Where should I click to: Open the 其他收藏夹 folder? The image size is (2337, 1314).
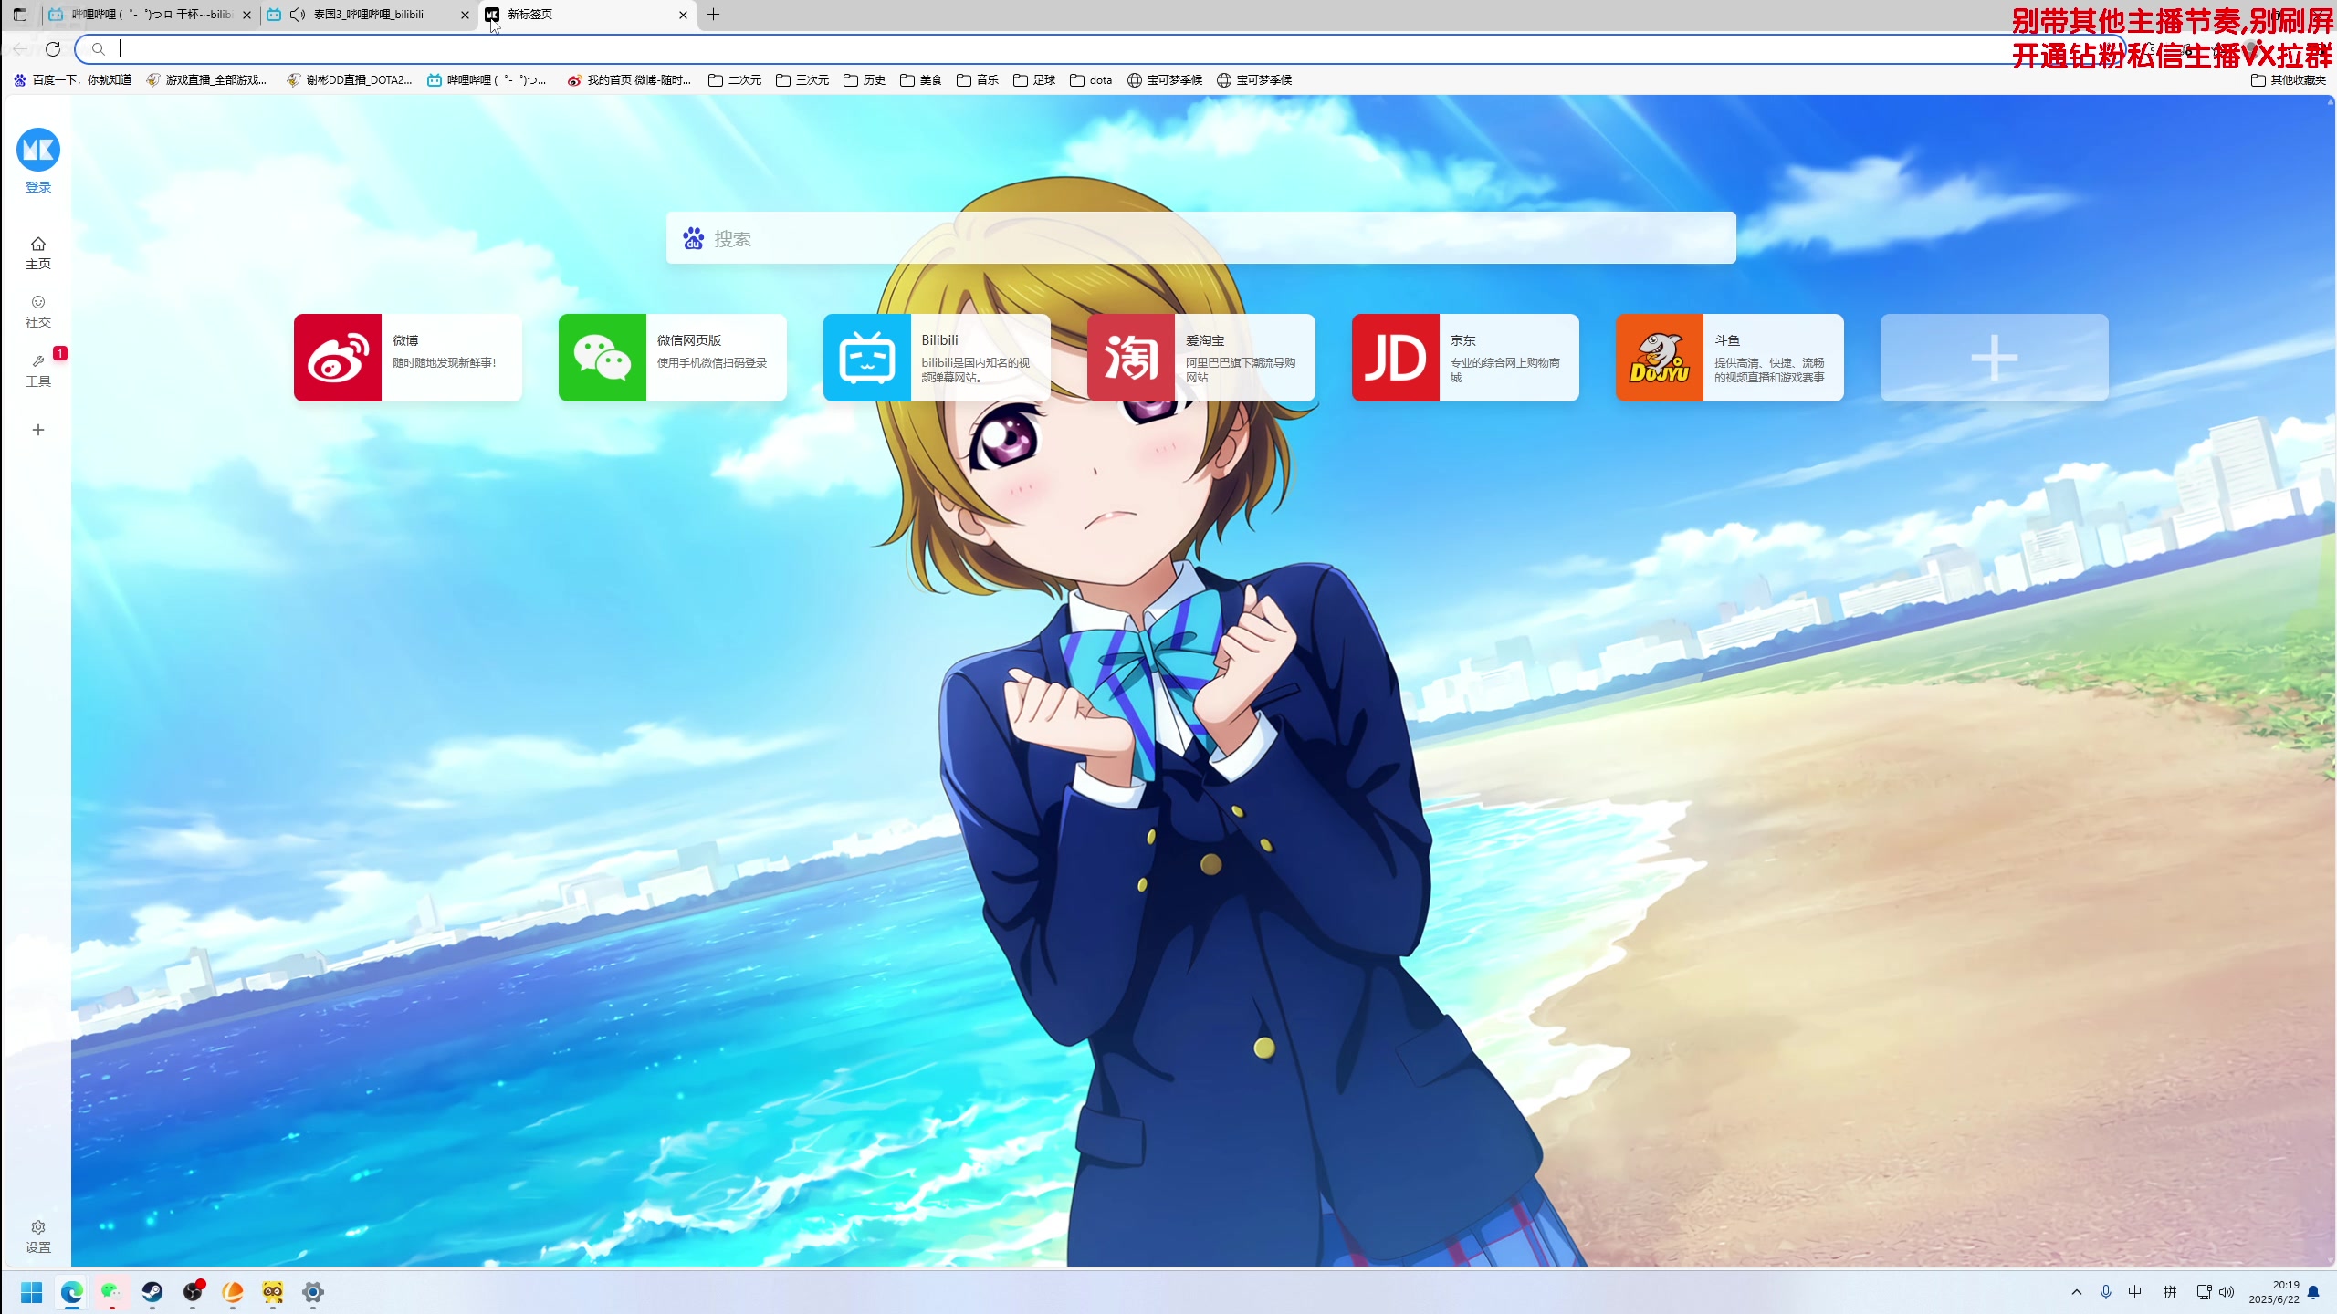[2289, 80]
